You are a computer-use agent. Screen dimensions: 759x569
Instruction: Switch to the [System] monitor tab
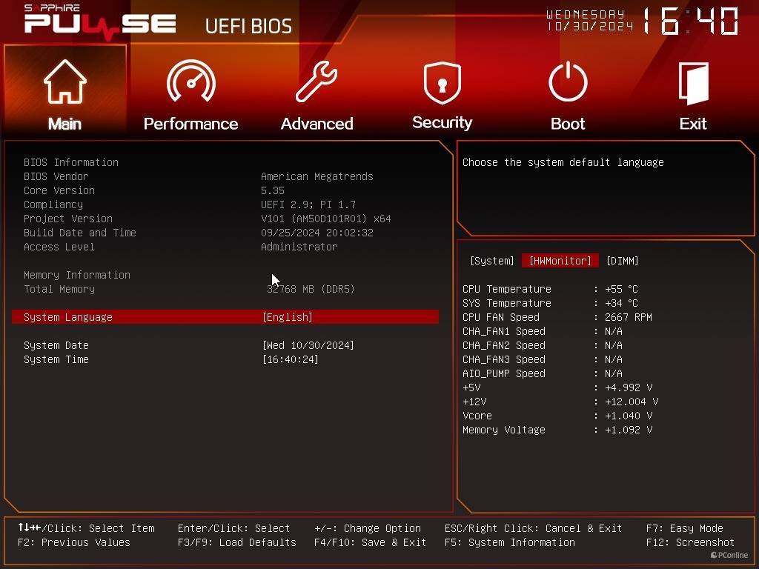point(491,261)
